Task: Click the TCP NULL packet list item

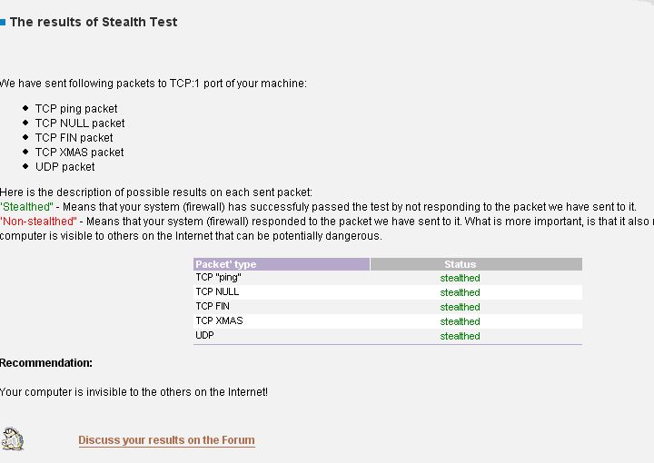Action: 80,123
